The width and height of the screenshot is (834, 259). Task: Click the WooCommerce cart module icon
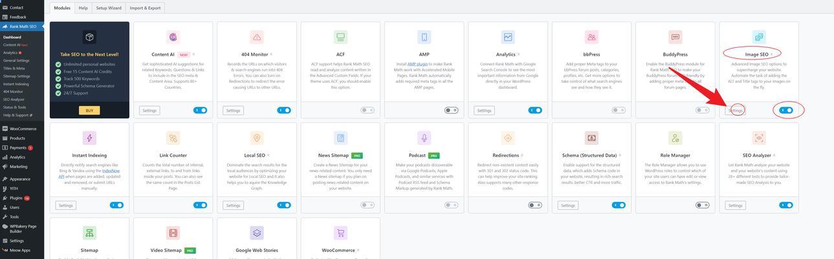coord(340,233)
